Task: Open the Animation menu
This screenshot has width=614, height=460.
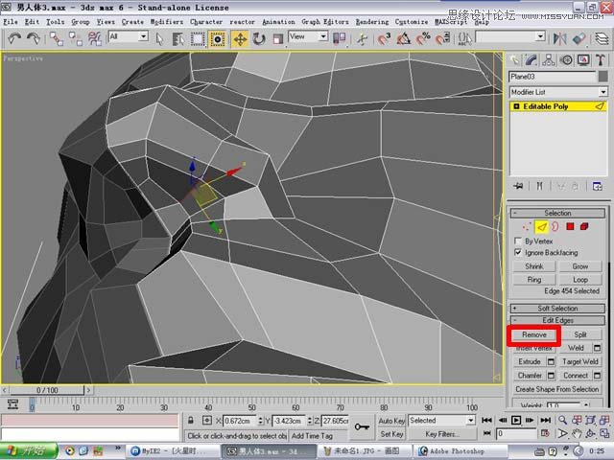Action: 278,22
